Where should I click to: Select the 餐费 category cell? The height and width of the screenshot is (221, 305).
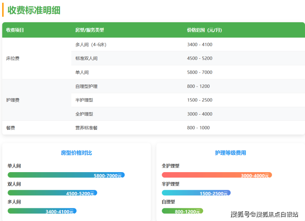[11, 128]
